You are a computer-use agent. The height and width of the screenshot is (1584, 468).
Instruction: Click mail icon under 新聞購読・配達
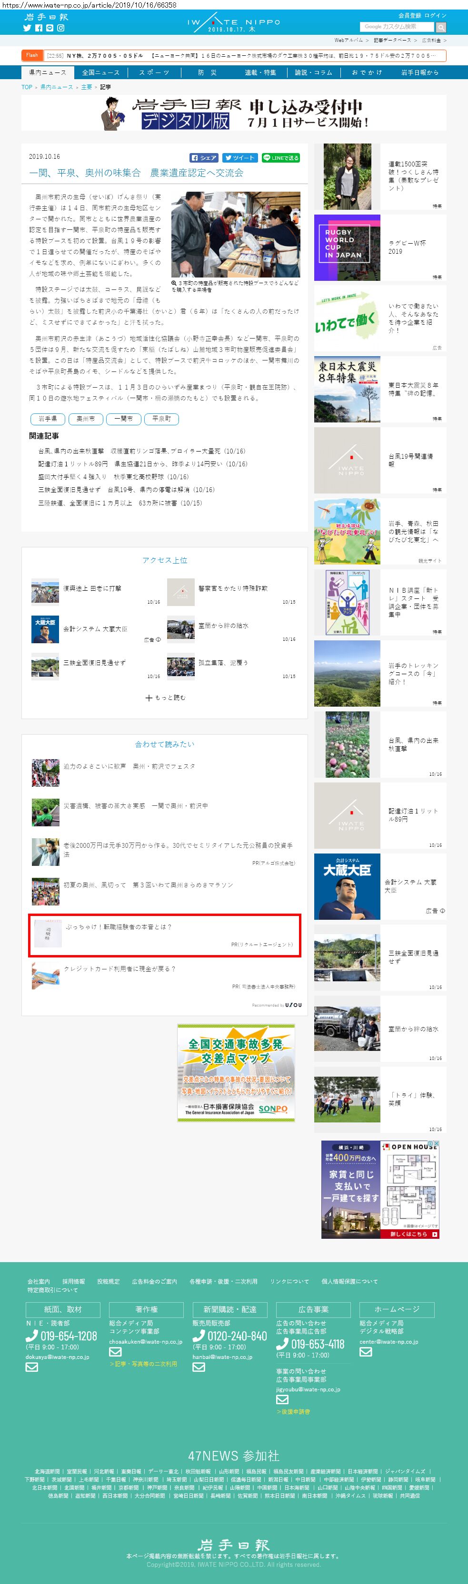[x=199, y=1366]
